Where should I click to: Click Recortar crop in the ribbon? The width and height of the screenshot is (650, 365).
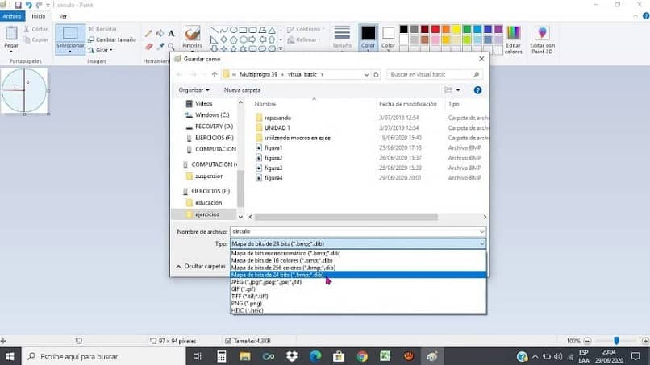click(x=102, y=30)
